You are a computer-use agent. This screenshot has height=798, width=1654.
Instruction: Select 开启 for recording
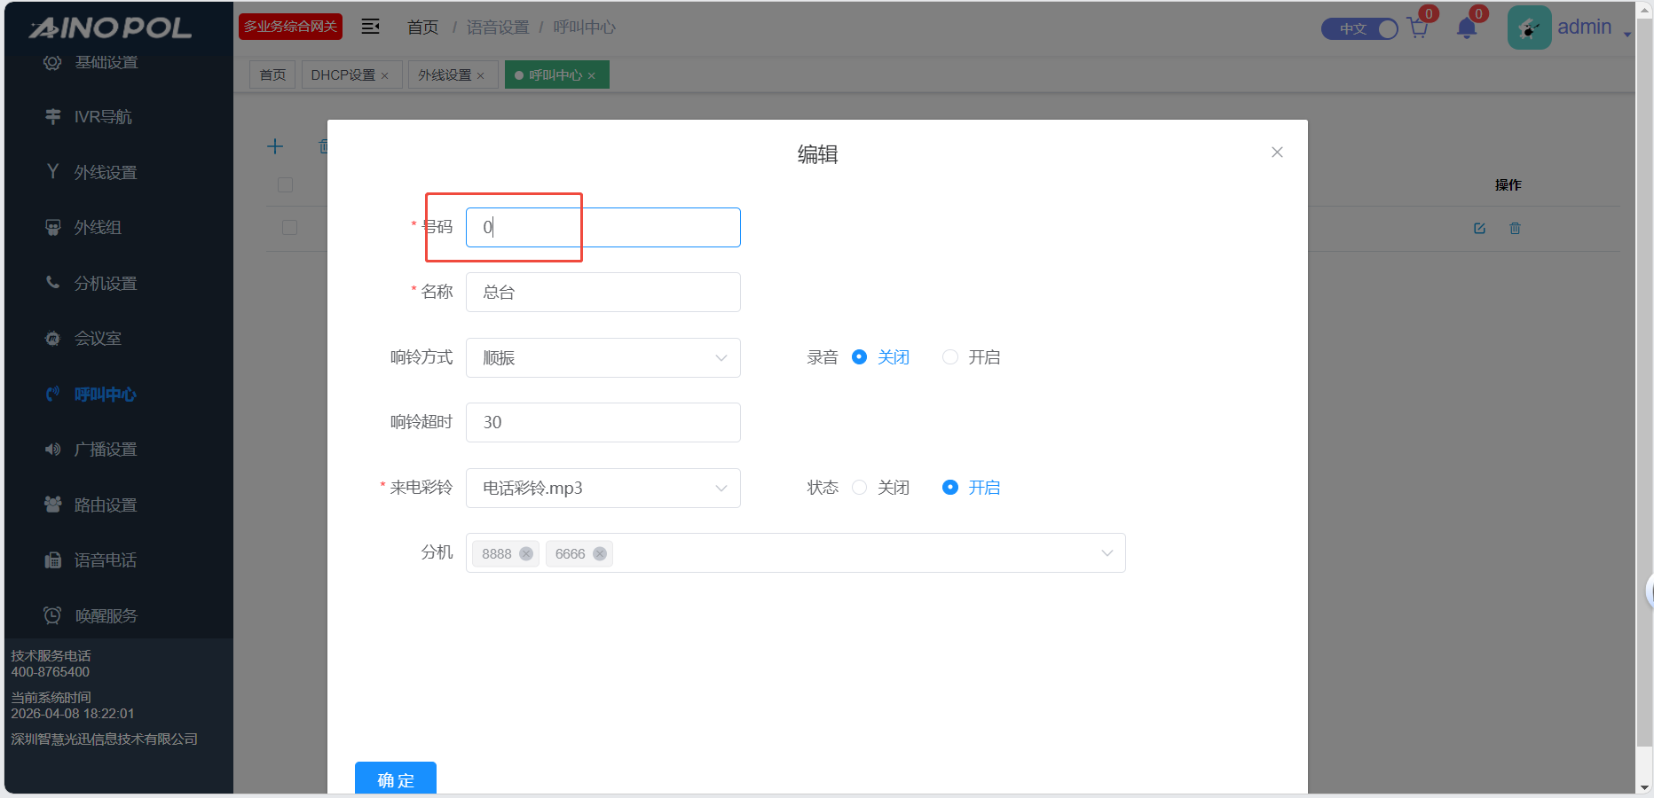pyautogui.click(x=950, y=357)
